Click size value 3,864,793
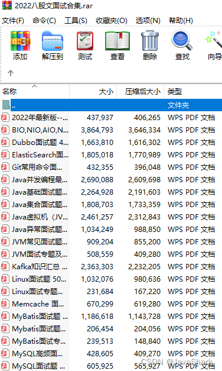The height and width of the screenshot is (371, 222). click(97, 130)
